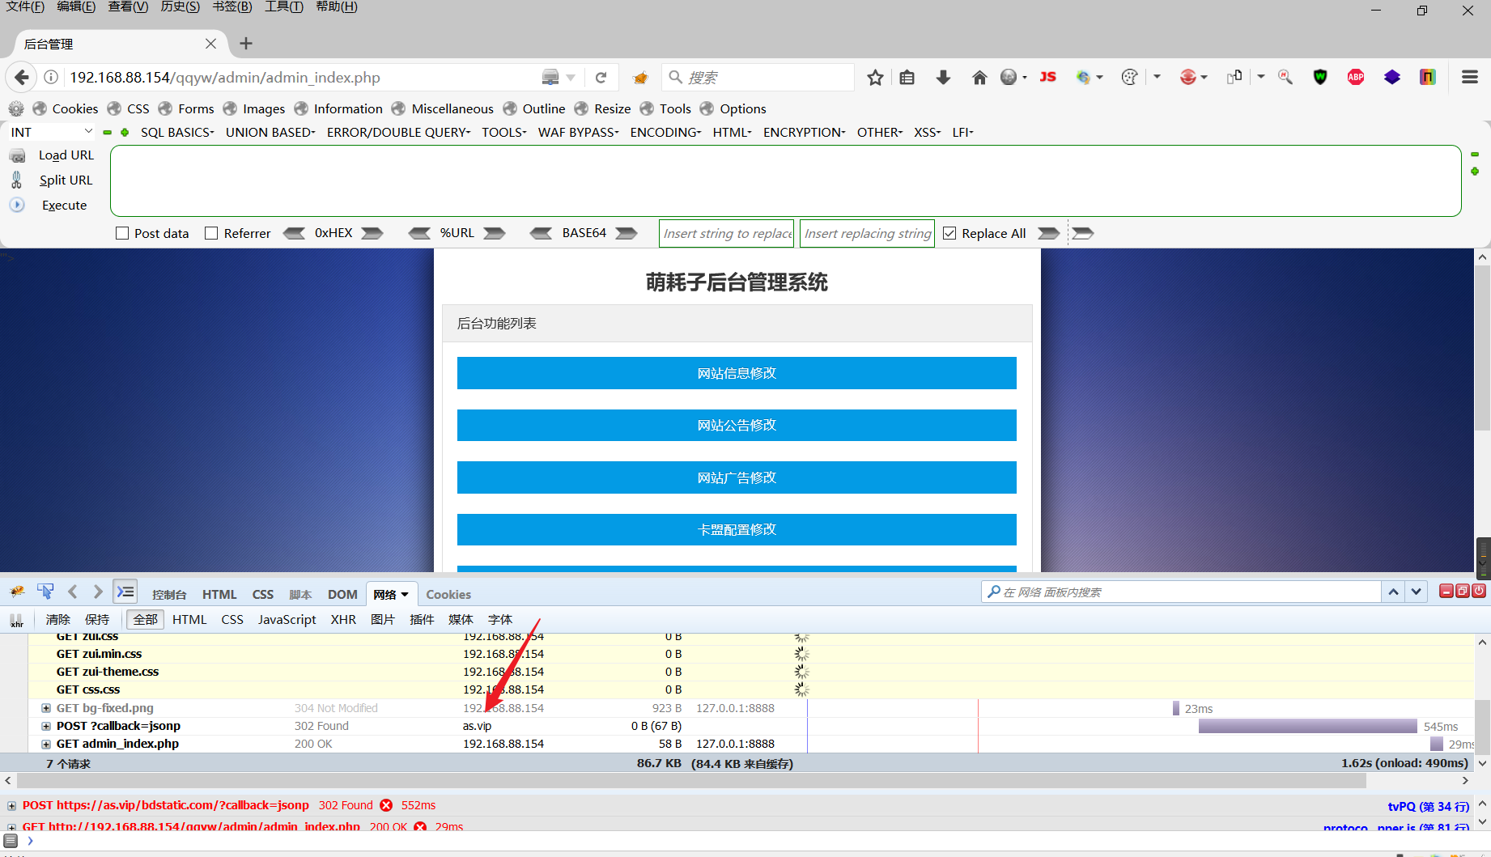1491x857 pixels.
Task: Click the 卡盟配置修改 button
Action: (737, 529)
